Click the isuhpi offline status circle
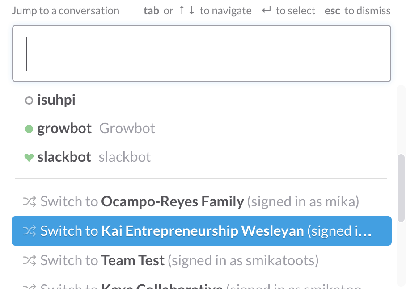Screen dimensions: 406x301 pos(29,101)
